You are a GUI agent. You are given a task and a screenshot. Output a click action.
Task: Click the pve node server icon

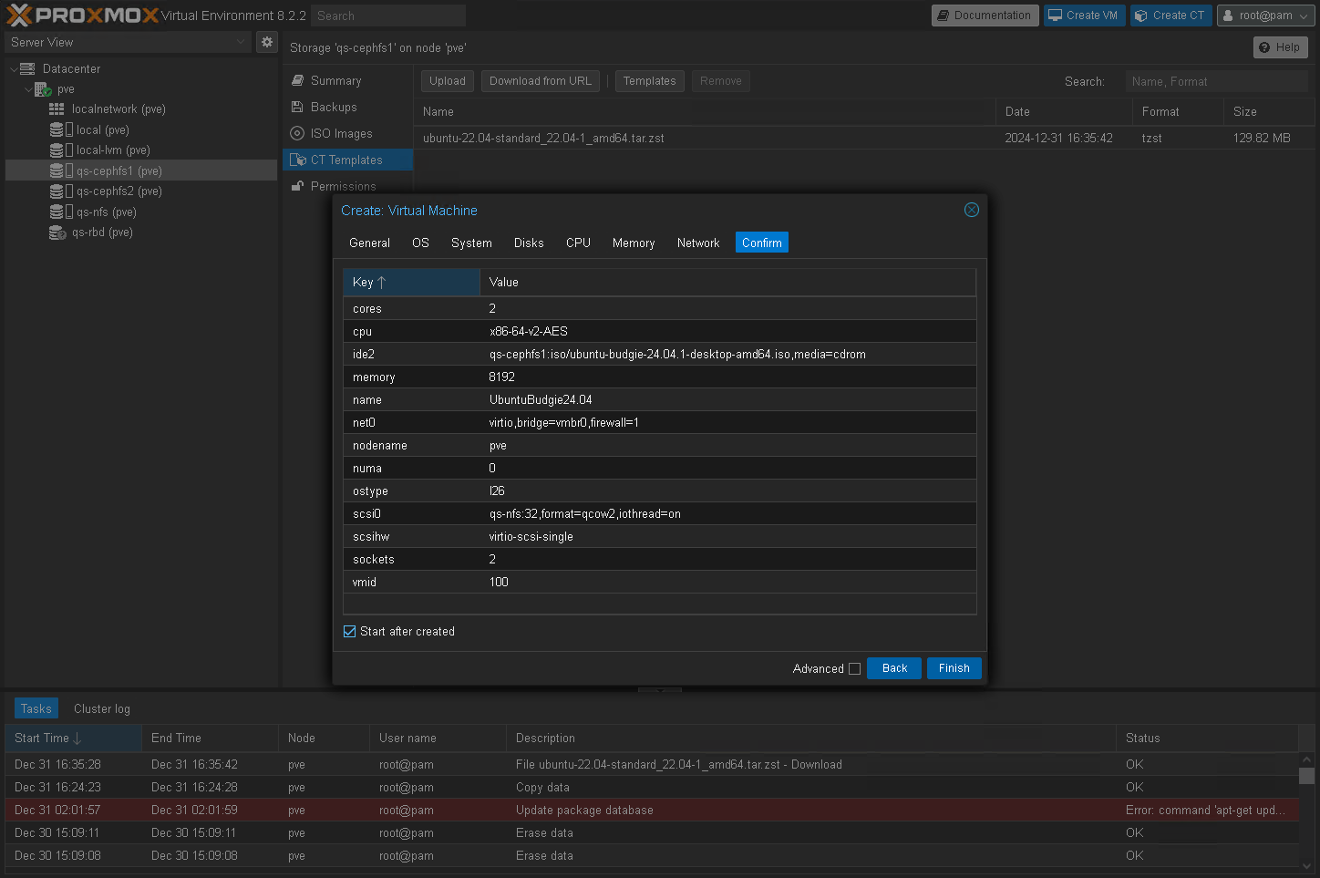pos(43,89)
